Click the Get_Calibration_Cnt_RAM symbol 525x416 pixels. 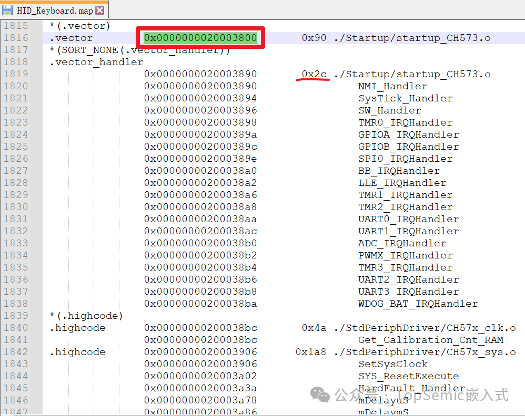[431, 340]
